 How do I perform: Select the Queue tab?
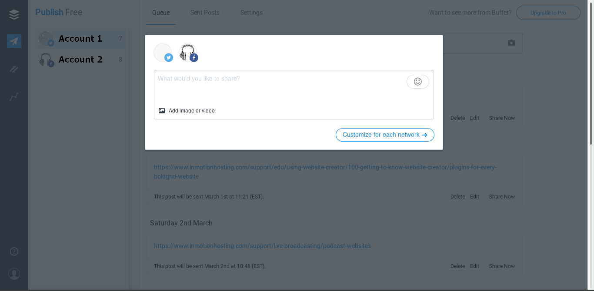tap(161, 13)
